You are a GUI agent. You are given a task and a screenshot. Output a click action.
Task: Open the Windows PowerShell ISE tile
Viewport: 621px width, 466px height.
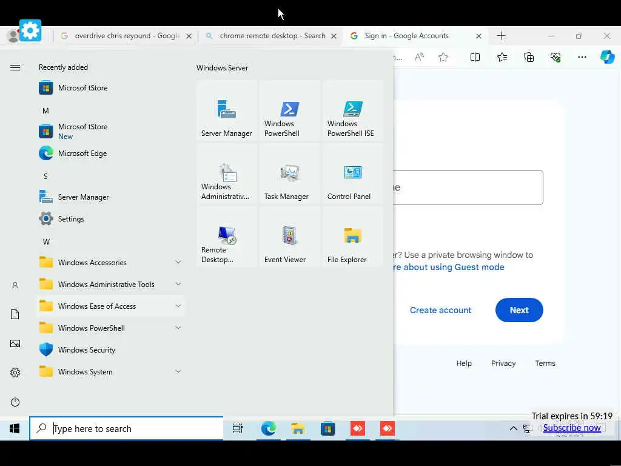pos(352,111)
